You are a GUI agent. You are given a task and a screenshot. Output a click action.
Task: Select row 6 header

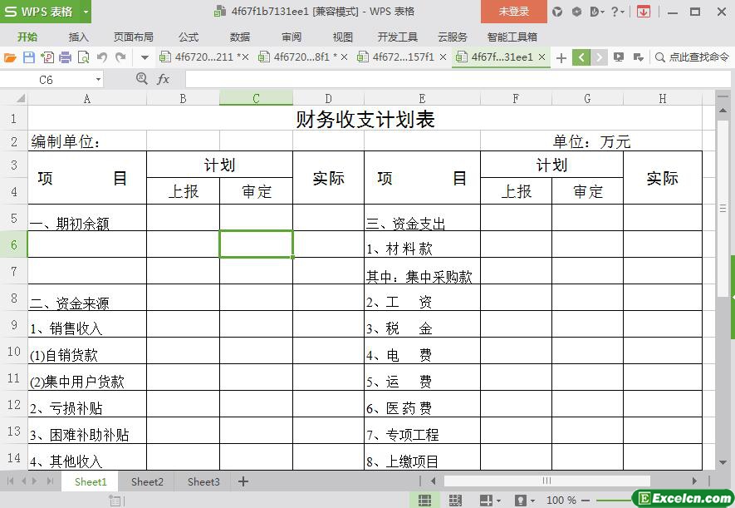13,244
